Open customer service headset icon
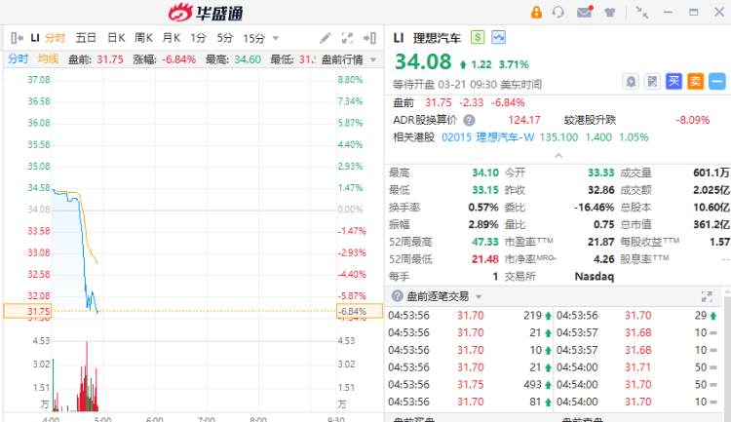The height and width of the screenshot is (422, 731). click(558, 13)
